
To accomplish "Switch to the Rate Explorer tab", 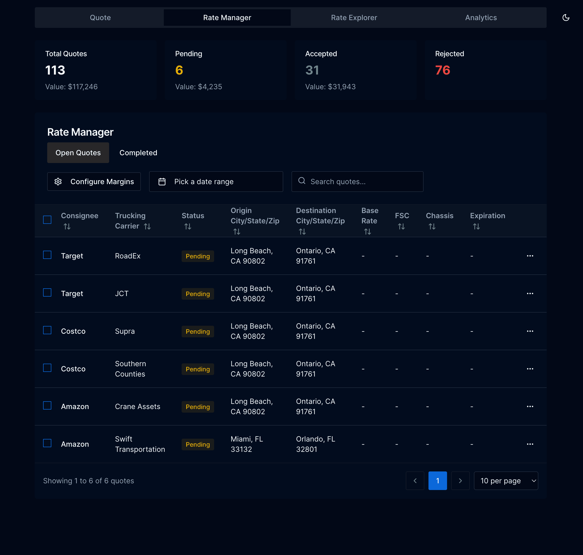I will click(x=354, y=18).
